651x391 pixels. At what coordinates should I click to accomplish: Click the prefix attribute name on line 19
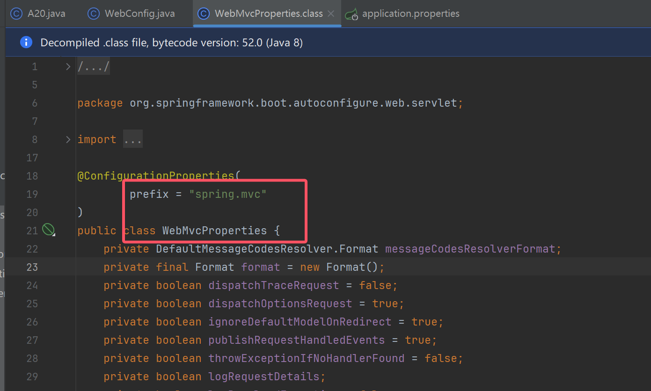point(149,194)
